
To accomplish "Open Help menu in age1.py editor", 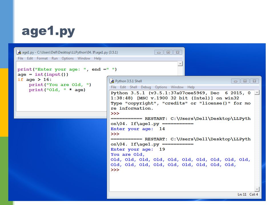I will point(98,58).
